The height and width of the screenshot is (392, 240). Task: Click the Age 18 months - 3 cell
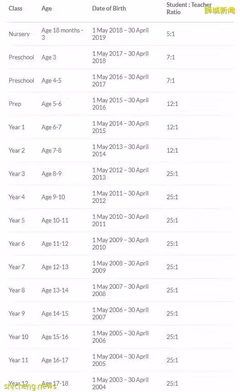62,34
